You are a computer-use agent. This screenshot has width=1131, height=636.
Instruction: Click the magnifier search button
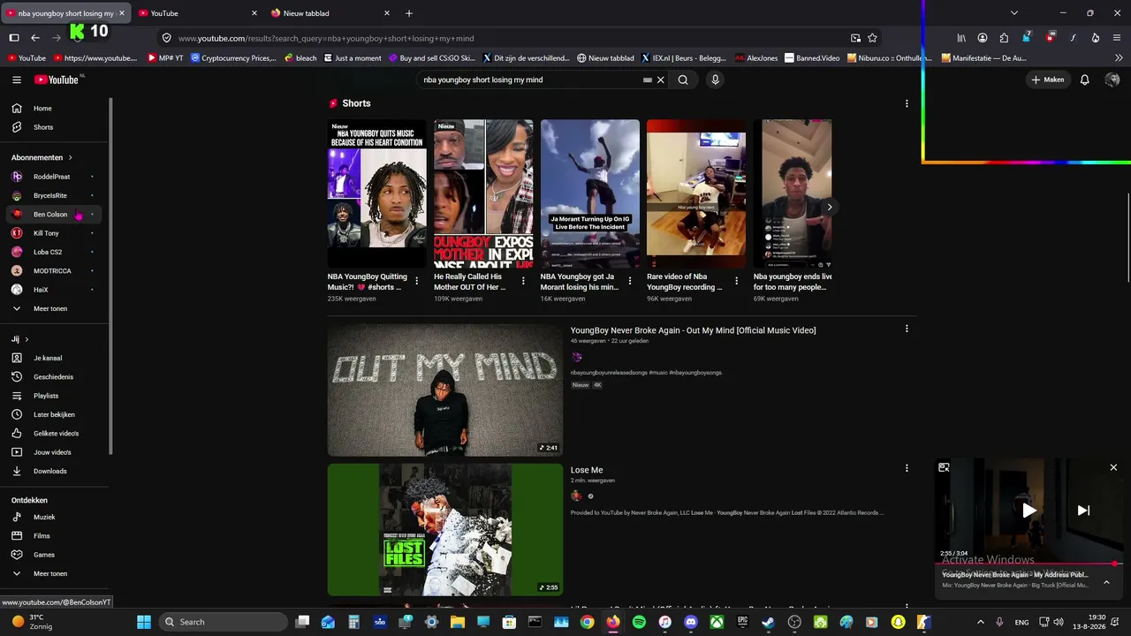683,79
